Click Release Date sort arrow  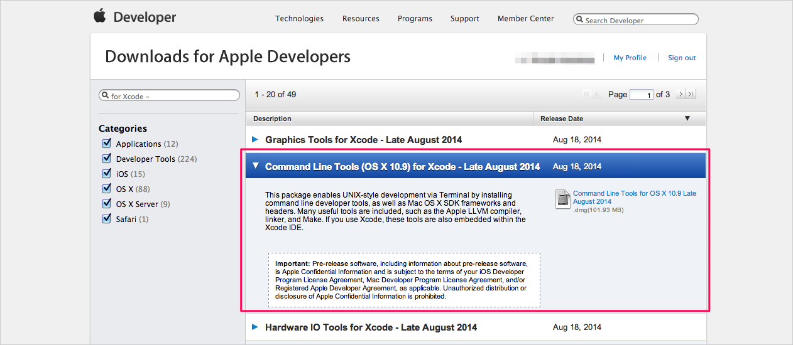tap(687, 119)
